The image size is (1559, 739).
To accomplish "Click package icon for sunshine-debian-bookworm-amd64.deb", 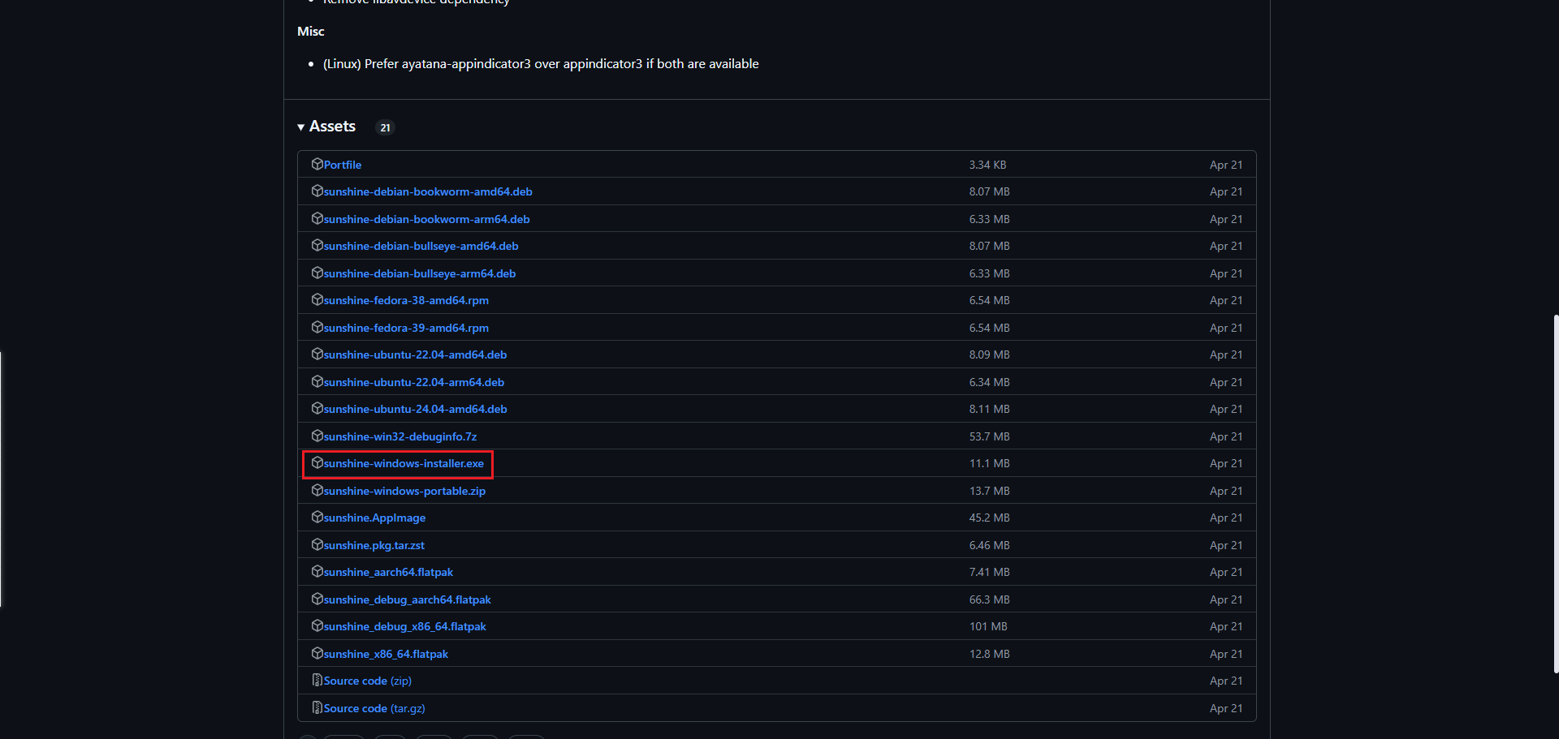I will click(317, 191).
